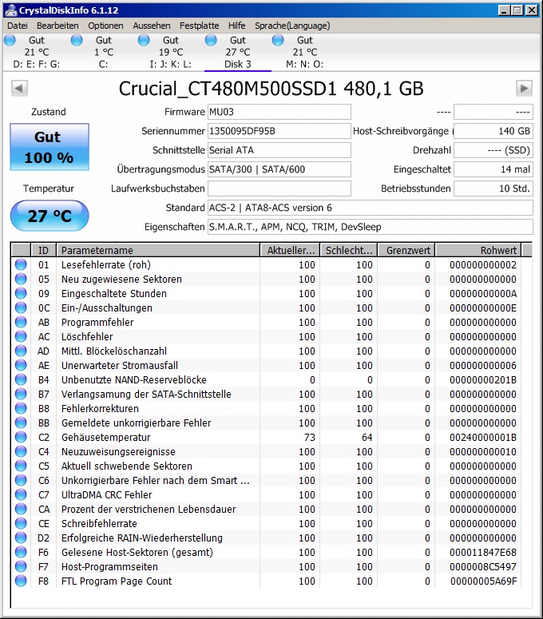Open the Hilfe menu
The height and width of the screenshot is (619, 543).
(x=237, y=26)
